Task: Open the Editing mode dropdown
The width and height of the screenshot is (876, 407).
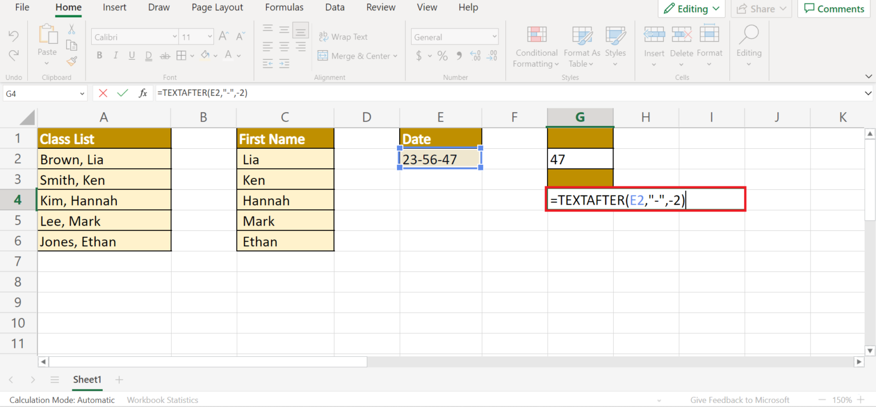Action: coord(691,9)
